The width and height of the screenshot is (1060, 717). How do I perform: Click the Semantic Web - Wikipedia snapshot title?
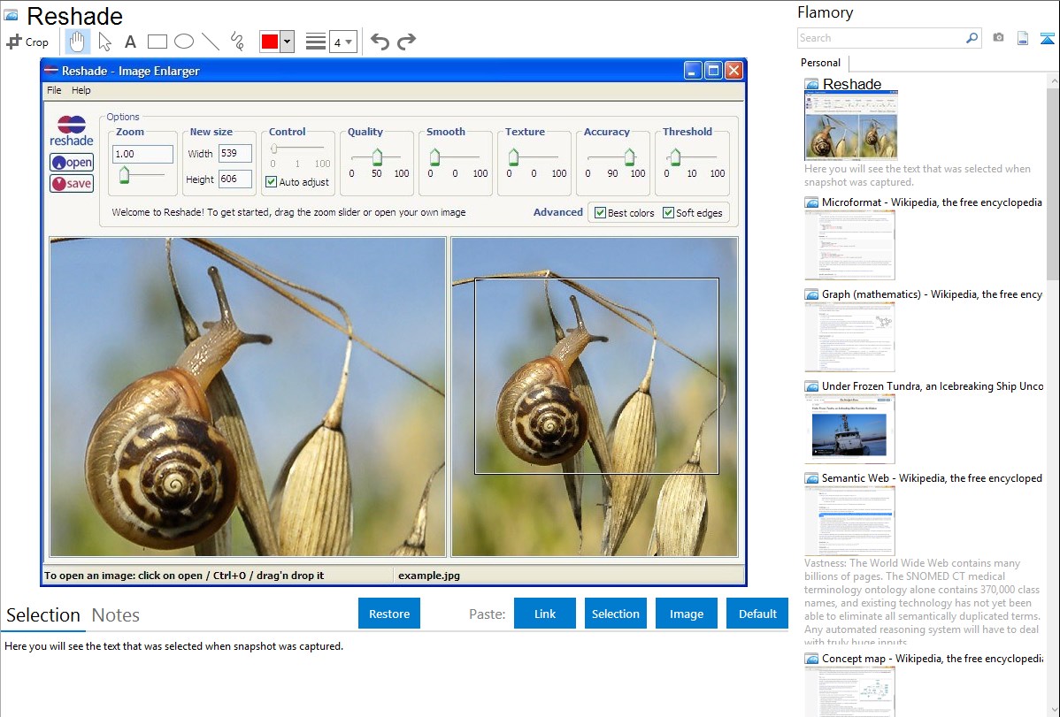coord(932,477)
